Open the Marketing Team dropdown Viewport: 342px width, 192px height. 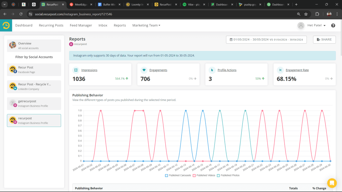click(146, 25)
